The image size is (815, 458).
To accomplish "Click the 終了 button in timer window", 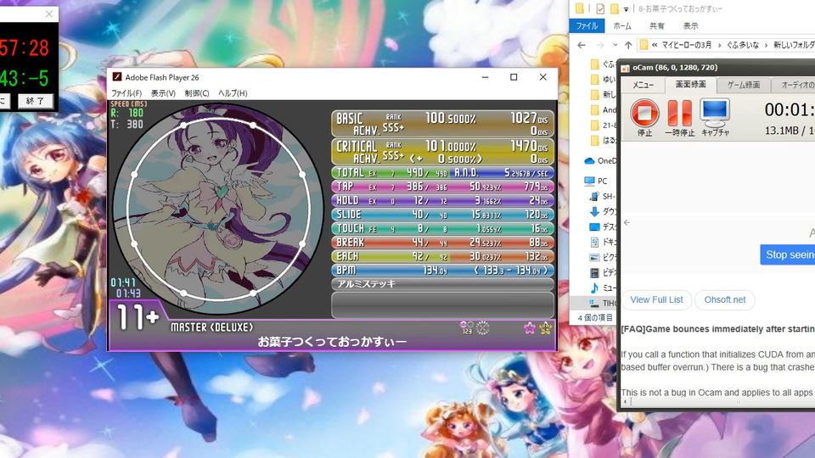I will click(35, 101).
